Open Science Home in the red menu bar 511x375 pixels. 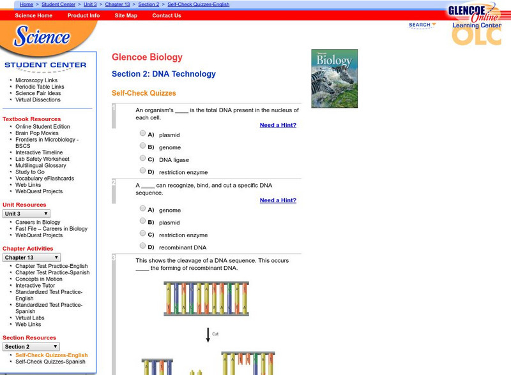point(34,15)
